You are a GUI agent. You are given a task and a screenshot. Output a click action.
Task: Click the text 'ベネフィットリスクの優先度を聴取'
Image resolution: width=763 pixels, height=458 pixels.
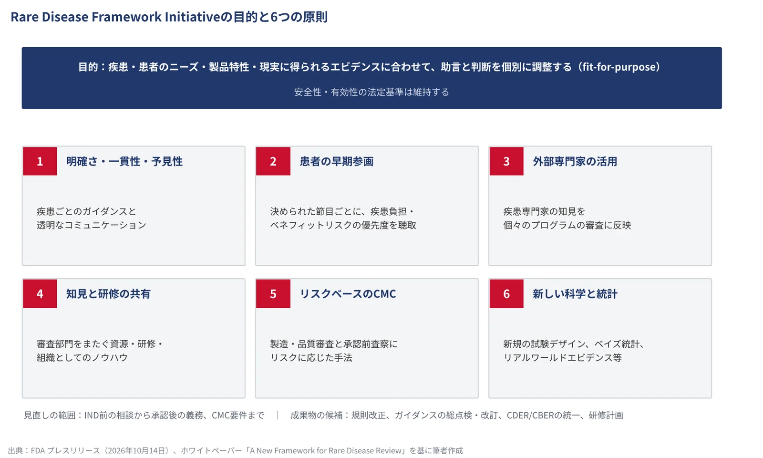[x=343, y=225]
